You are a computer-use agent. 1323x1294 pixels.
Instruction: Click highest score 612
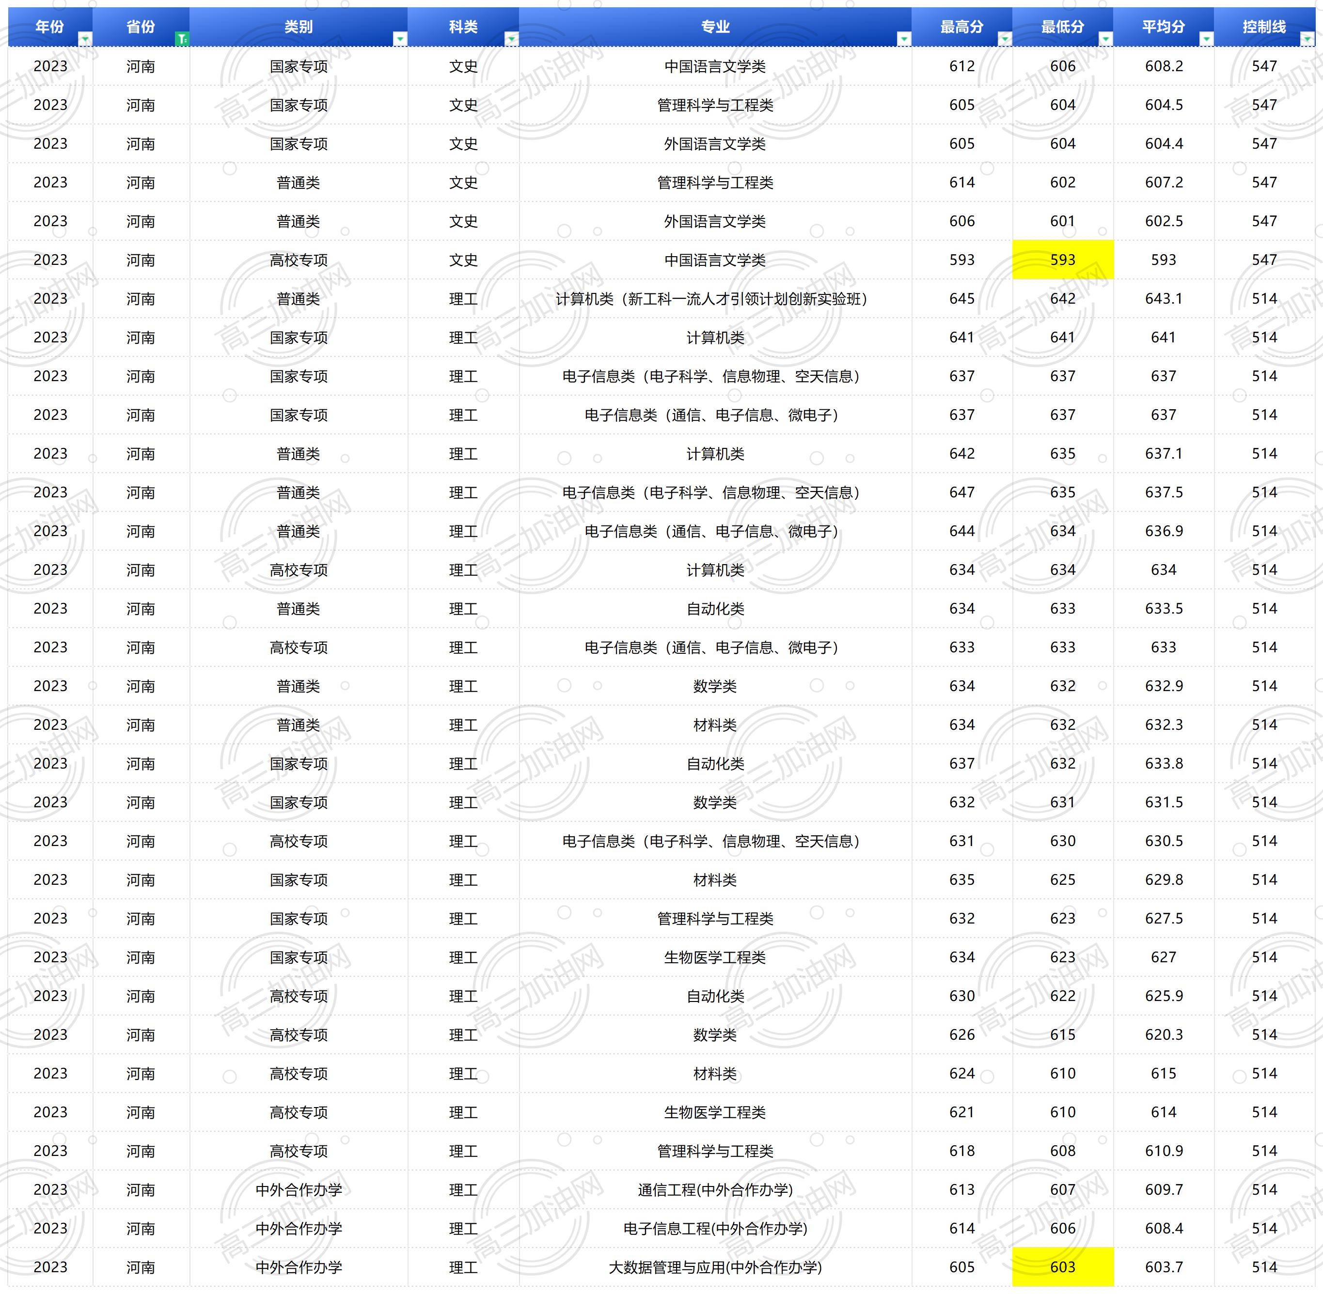tap(962, 66)
